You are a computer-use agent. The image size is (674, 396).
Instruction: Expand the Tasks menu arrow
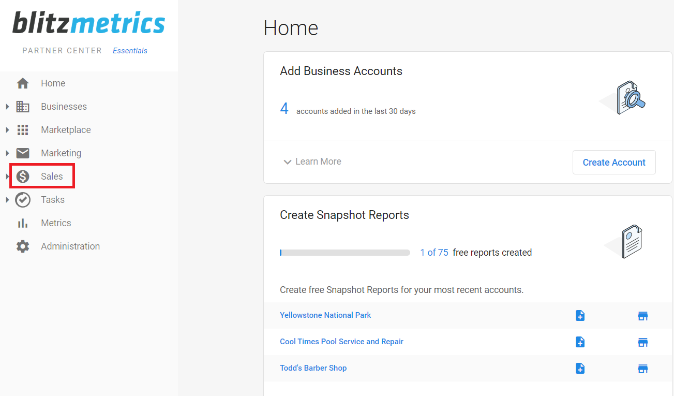(7, 200)
